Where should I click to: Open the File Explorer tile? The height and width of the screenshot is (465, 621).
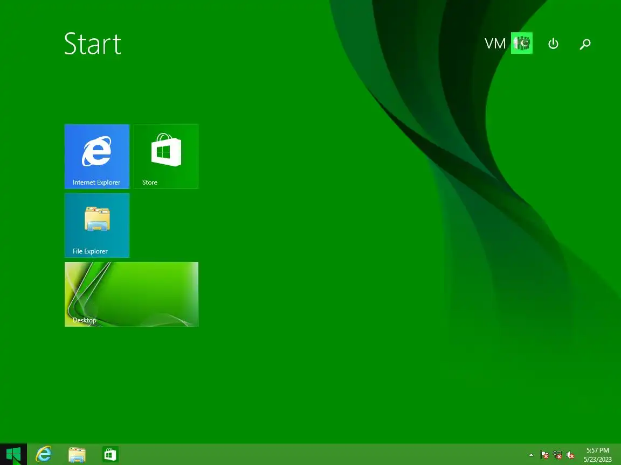97,226
